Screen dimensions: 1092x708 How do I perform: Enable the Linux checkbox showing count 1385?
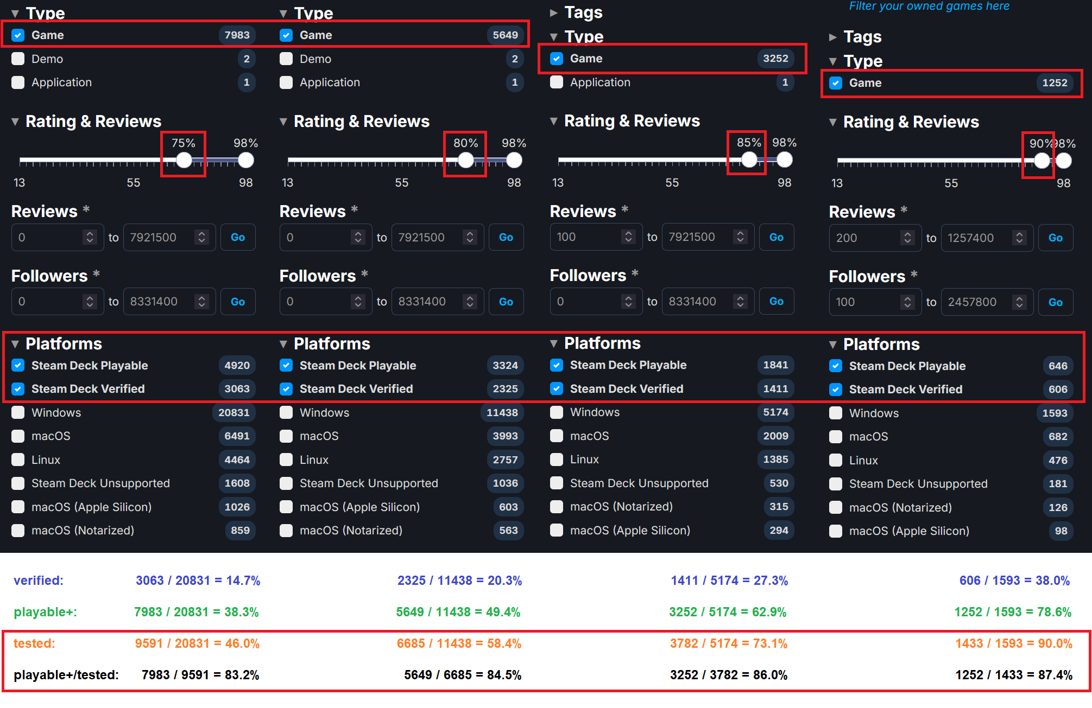point(557,460)
